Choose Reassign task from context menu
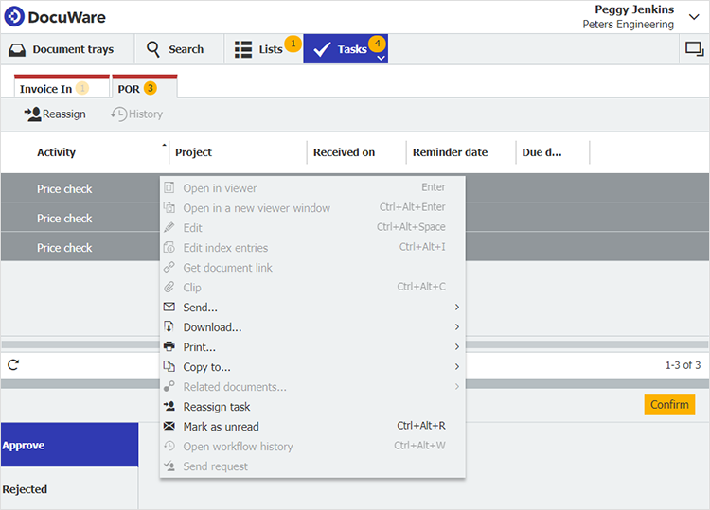710x510 pixels. tap(217, 407)
